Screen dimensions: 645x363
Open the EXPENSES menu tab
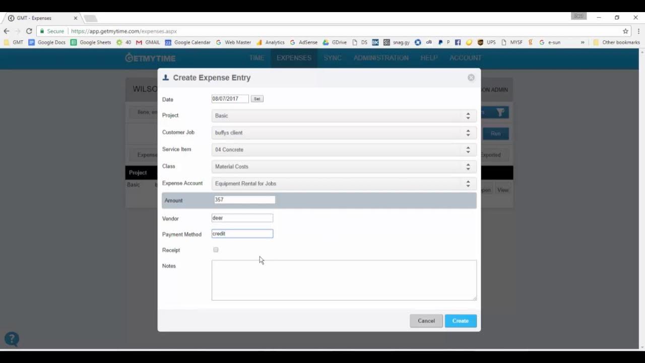point(294,58)
